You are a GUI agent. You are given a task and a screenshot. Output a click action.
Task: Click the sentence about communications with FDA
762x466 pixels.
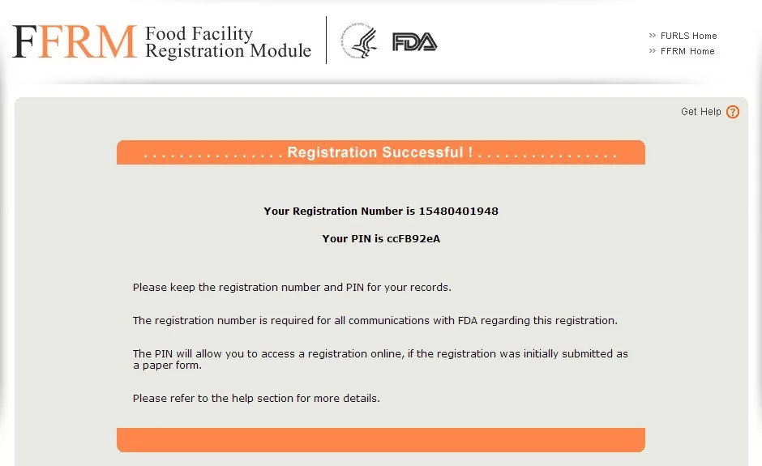pyautogui.click(x=375, y=321)
